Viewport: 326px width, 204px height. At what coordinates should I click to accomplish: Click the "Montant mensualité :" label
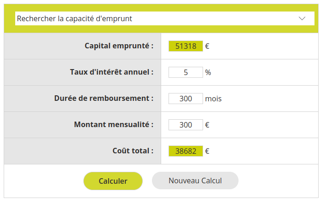[x=114, y=124]
